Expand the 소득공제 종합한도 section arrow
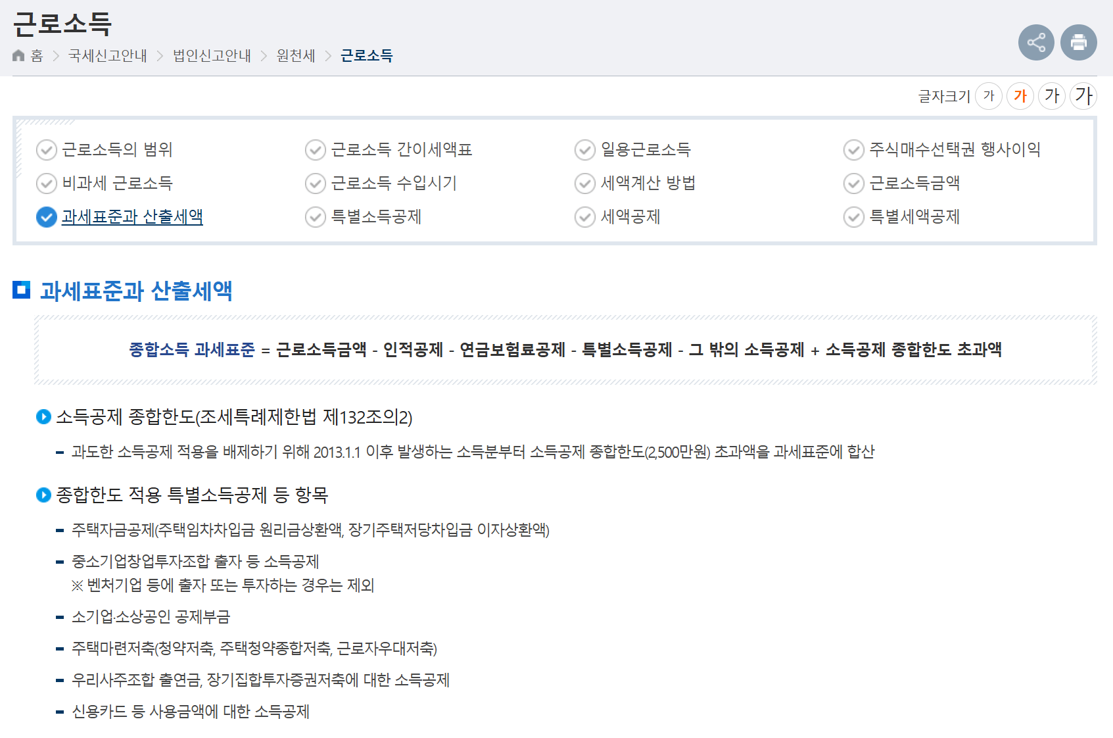1113x738 pixels. click(43, 416)
